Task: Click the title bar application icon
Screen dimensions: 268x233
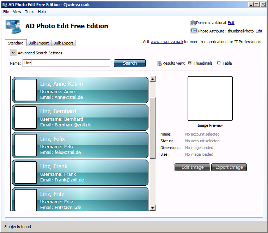Action: pyautogui.click(x=5, y=4)
